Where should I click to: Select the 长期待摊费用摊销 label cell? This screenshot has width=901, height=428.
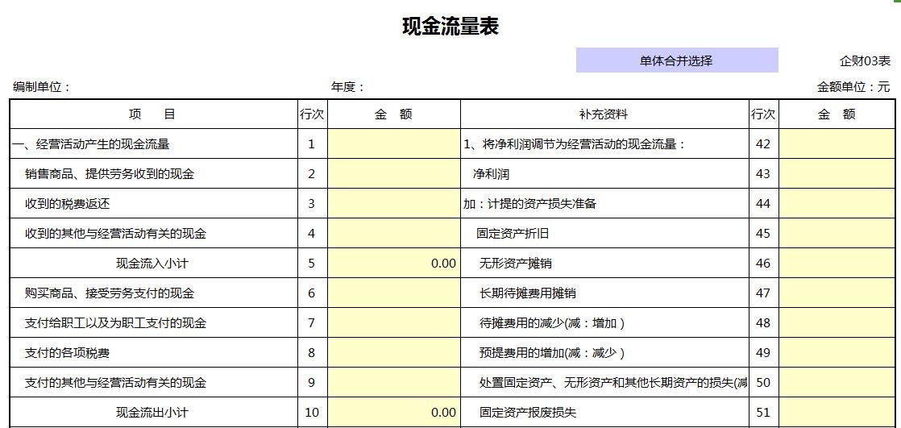point(604,293)
